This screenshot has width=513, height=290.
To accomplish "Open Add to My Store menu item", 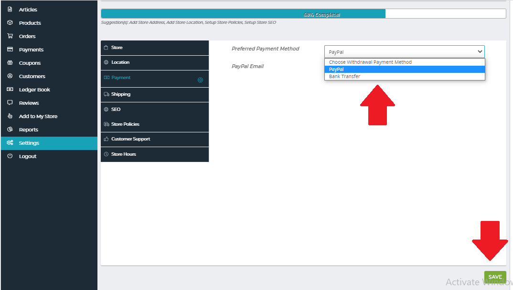I will (38, 116).
